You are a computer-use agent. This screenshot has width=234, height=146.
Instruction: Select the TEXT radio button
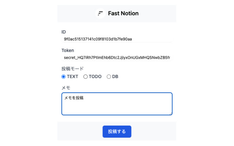point(64,77)
